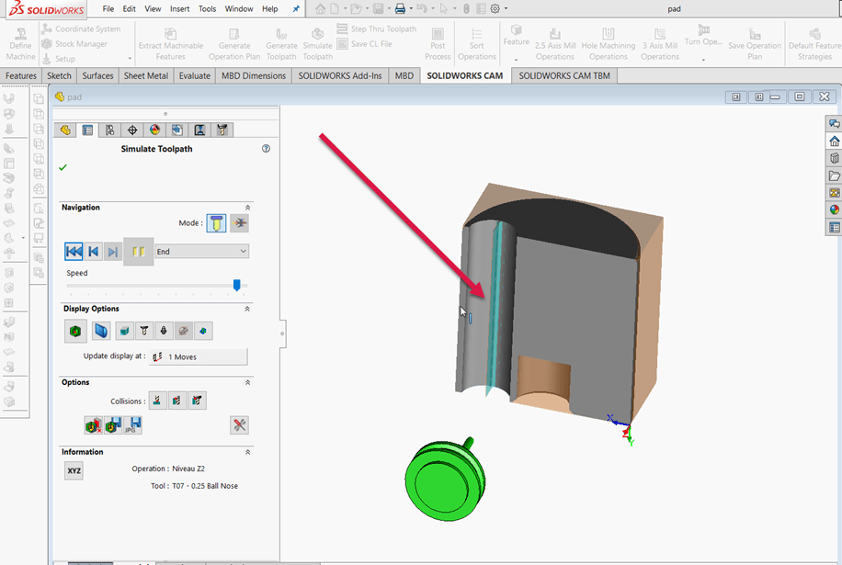Toggle the third Collisions check button
The width and height of the screenshot is (842, 565).
tap(197, 401)
